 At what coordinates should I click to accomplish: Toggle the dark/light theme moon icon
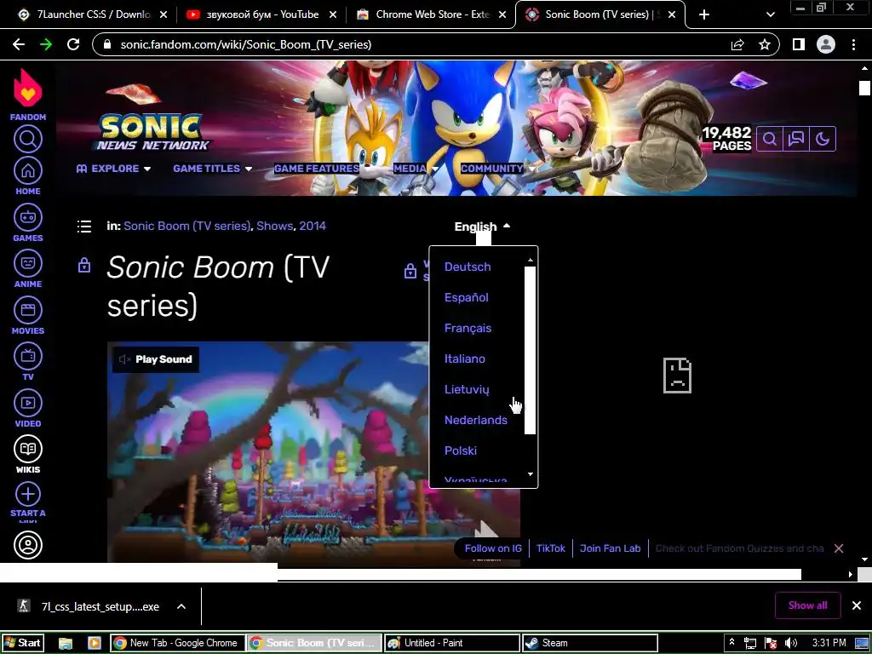coord(823,139)
